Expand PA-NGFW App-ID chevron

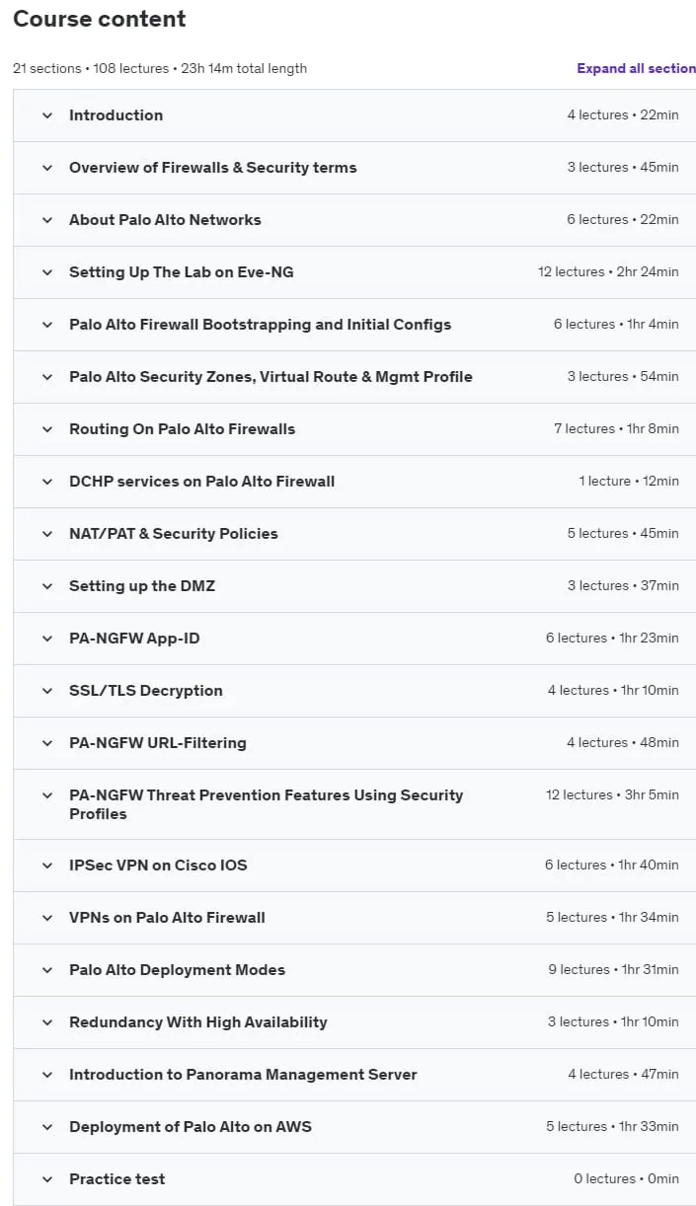click(x=46, y=639)
